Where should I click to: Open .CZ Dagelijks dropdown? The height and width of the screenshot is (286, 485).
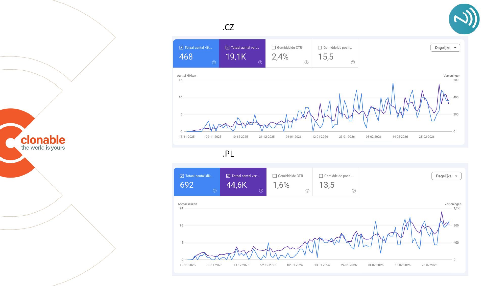point(445,48)
